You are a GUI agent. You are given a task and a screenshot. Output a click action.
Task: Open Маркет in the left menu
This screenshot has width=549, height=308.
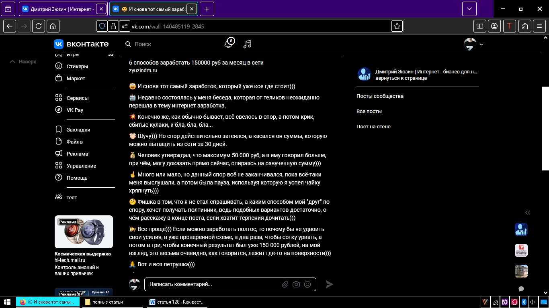[x=76, y=78]
